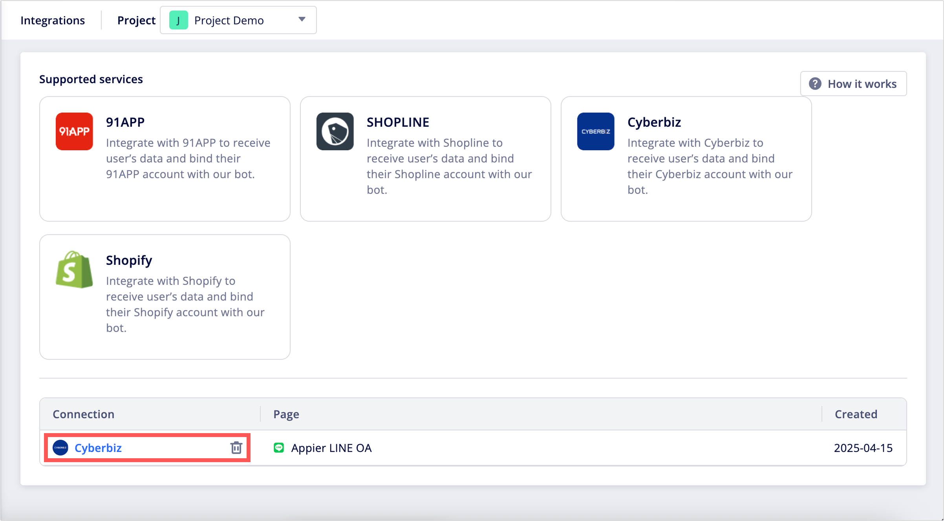Click the Connection column header
The image size is (944, 521).
point(84,414)
